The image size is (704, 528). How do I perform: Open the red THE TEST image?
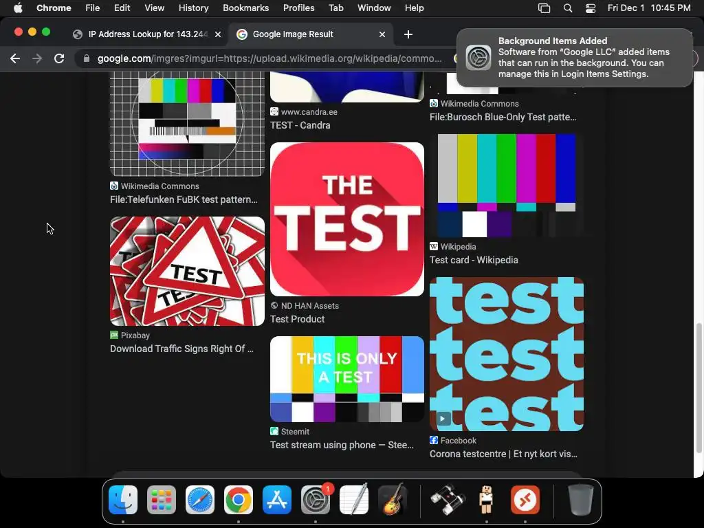[x=347, y=219]
